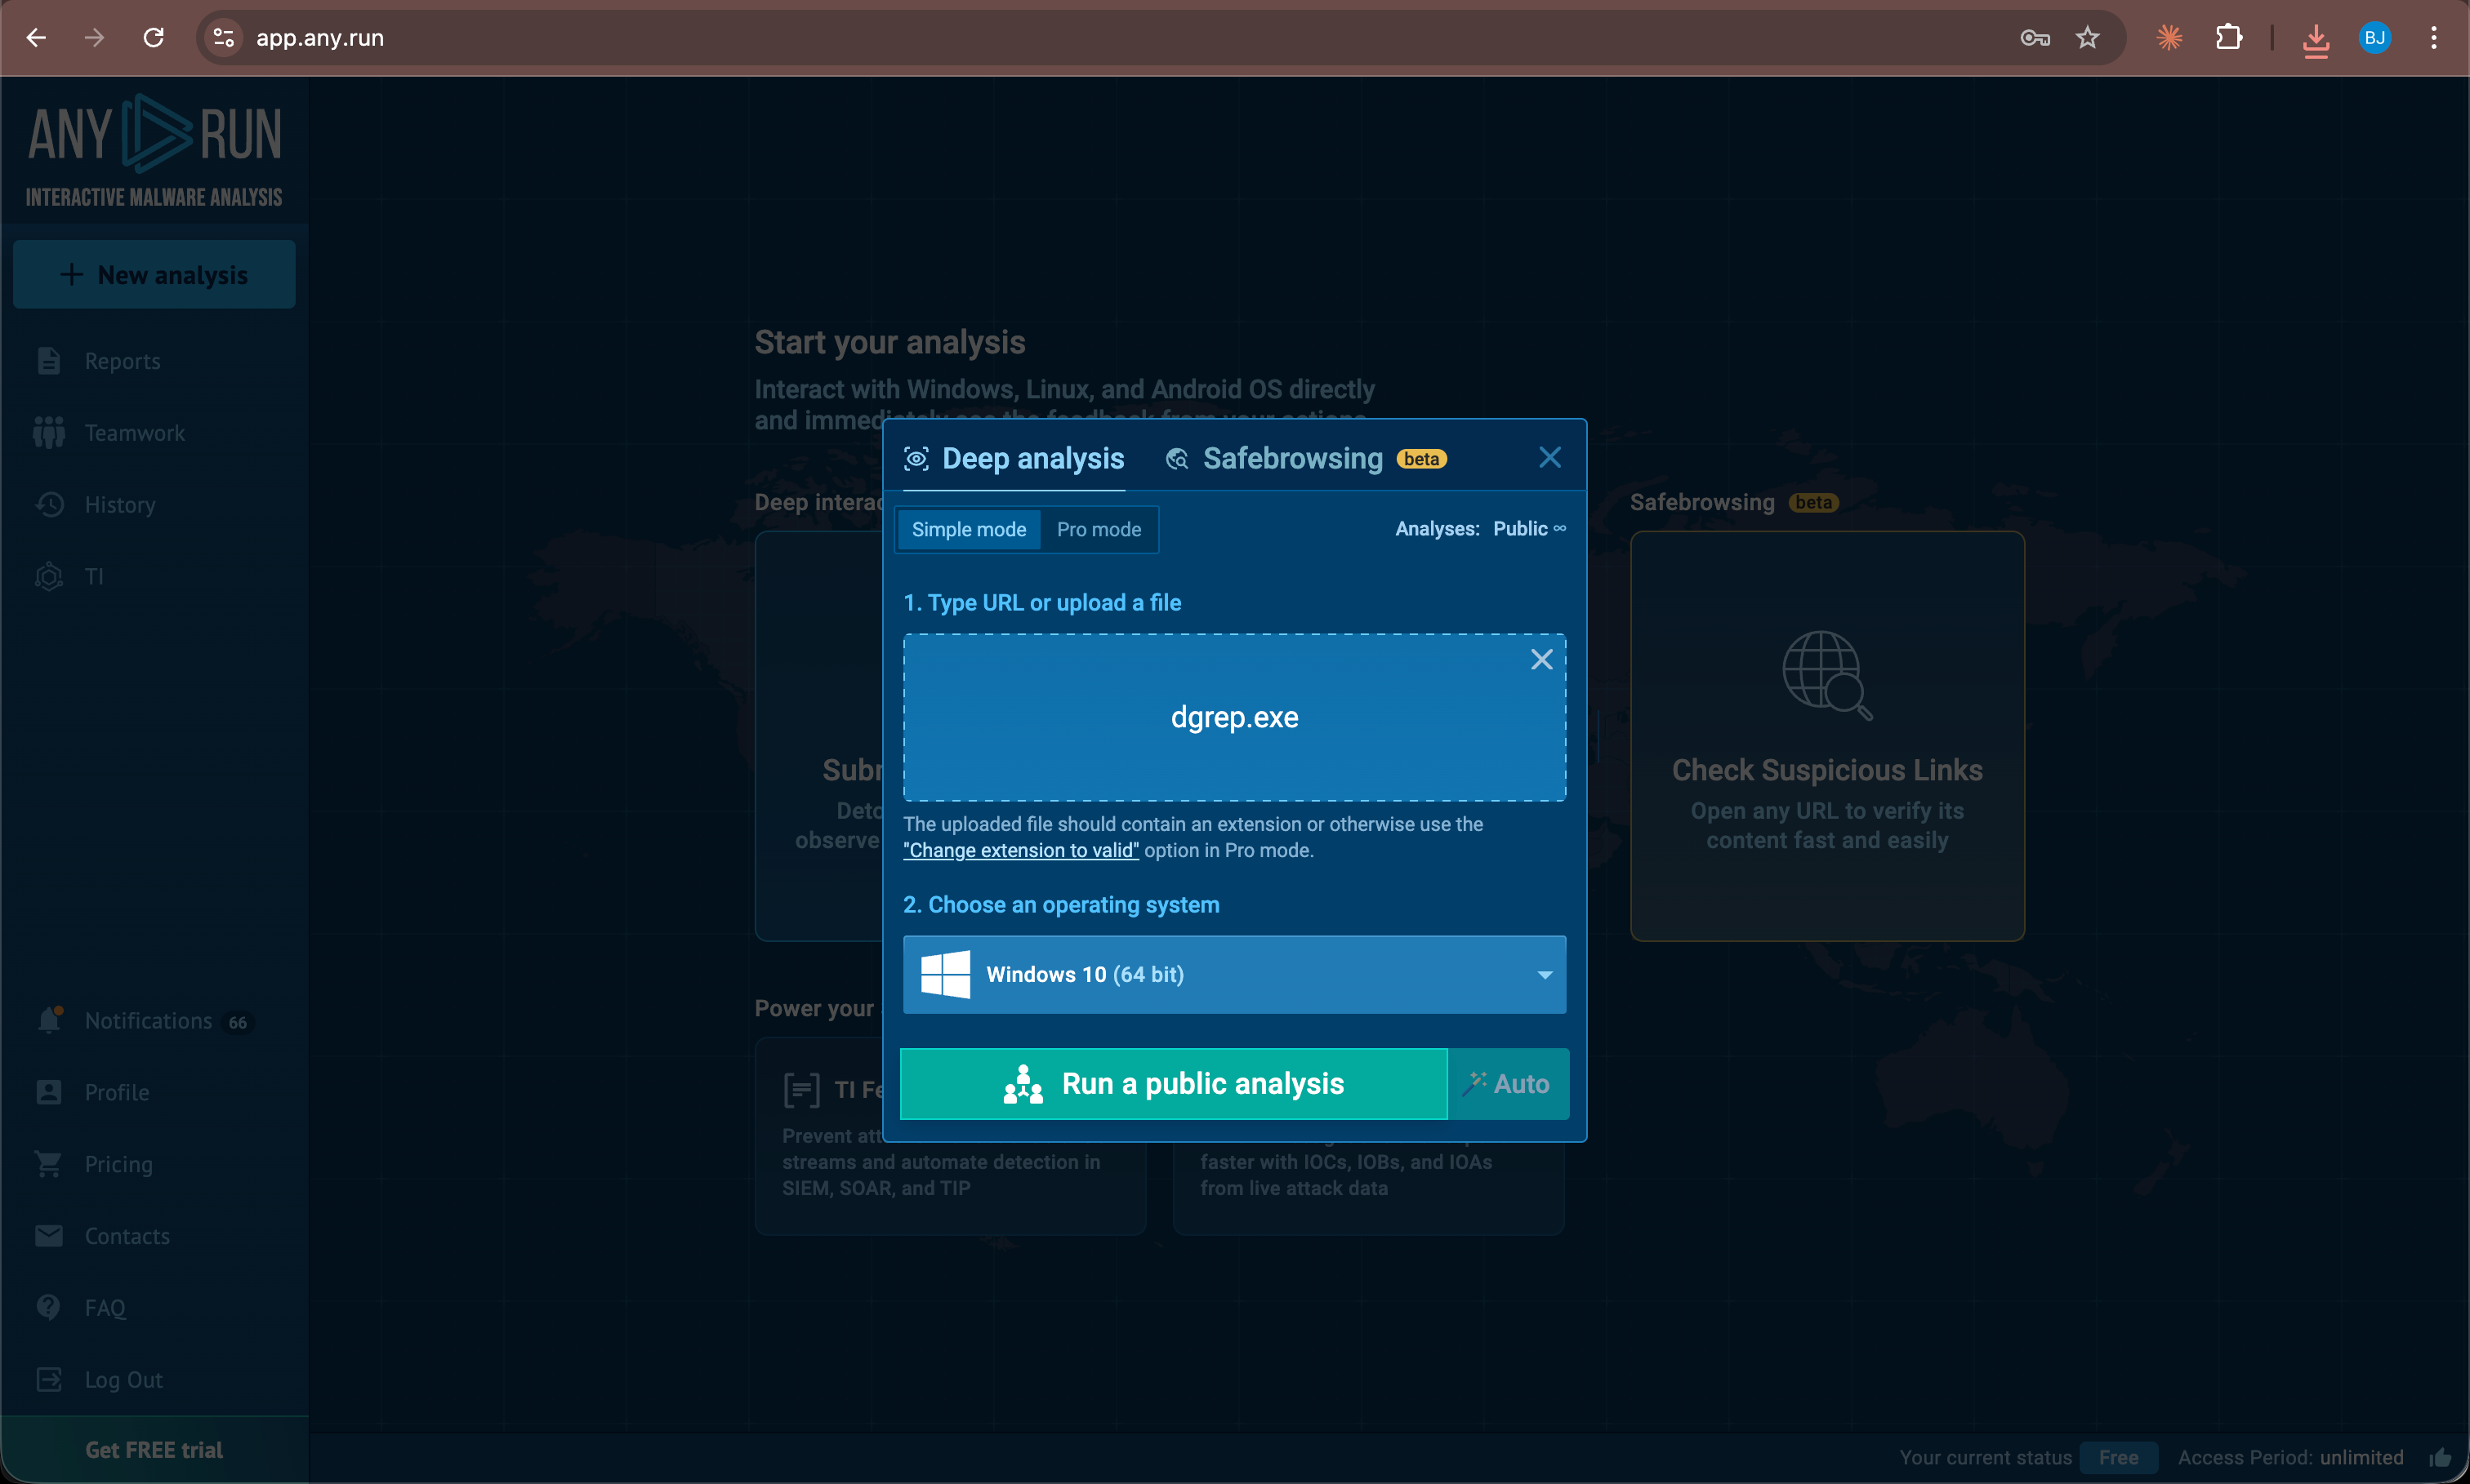2470x1484 pixels.
Task: Click the TI Feeds card
Action: (949, 1138)
